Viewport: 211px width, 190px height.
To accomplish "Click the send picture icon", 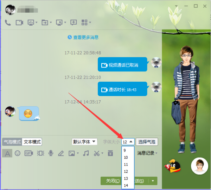I will [x=72, y=153].
